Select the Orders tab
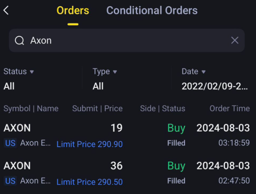 pos(73,10)
